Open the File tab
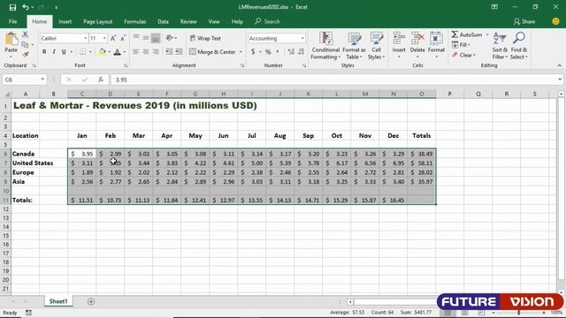Image resolution: width=566 pixels, height=318 pixels. (12, 21)
